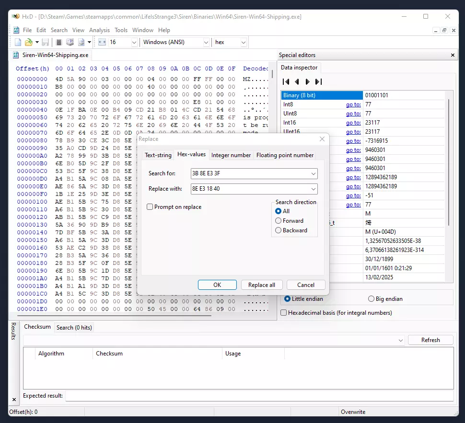Click the New file toolbar icon
The height and width of the screenshot is (423, 465).
[18, 42]
